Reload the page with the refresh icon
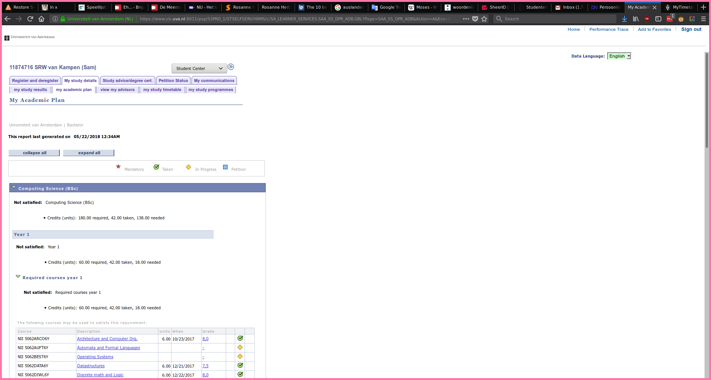Image resolution: width=711 pixels, height=380 pixels. pyautogui.click(x=30, y=19)
